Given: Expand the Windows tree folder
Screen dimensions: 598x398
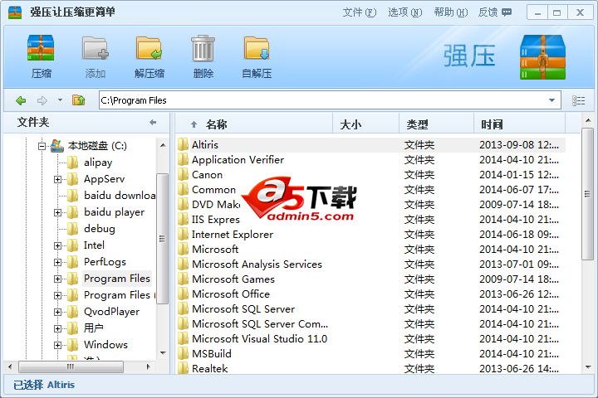Looking at the screenshot, I should click(x=57, y=345).
